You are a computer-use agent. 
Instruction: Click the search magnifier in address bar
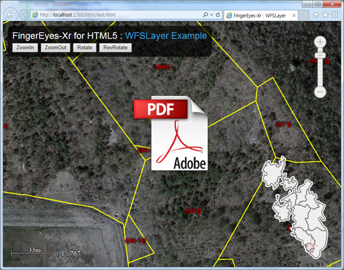pos(205,15)
